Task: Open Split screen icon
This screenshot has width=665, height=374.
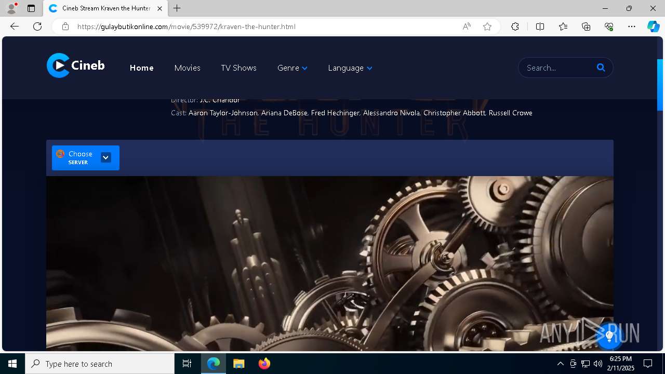Action: click(x=540, y=26)
